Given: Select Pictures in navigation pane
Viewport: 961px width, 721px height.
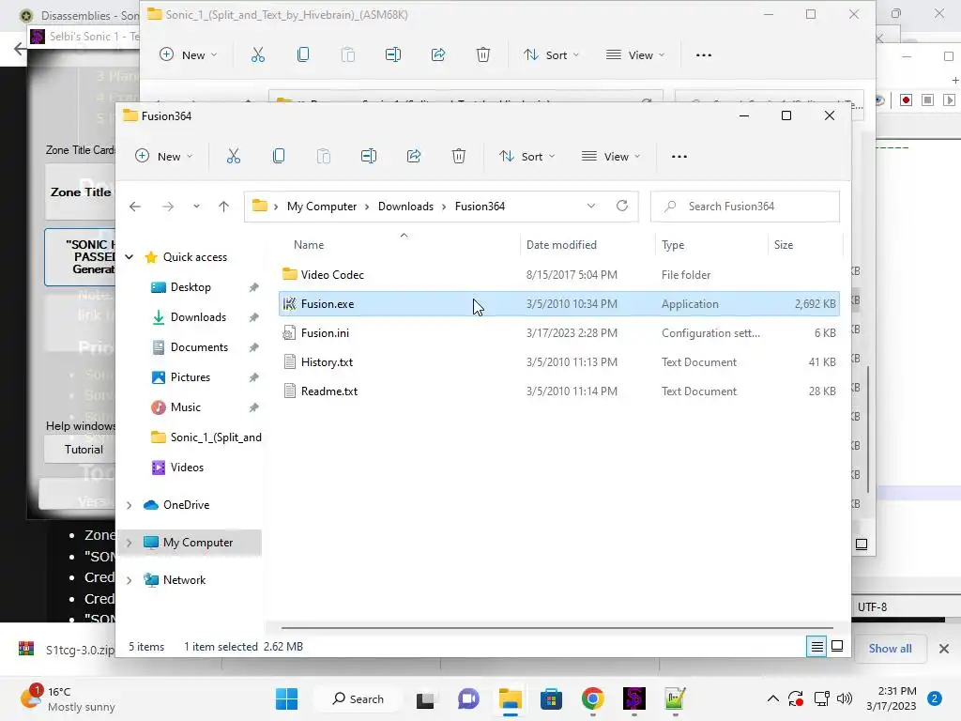Looking at the screenshot, I should [190, 377].
